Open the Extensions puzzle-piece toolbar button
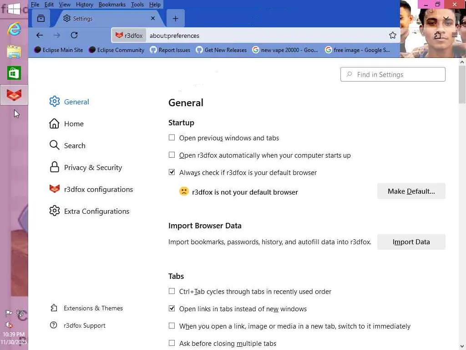This screenshot has height=350, width=466. [437, 36]
